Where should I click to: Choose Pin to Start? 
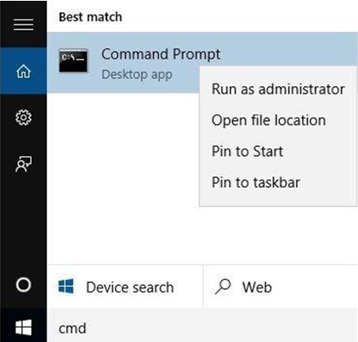click(278, 151)
